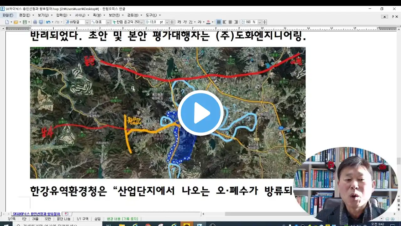This screenshot has width=401, height=226.
Task: Click the font outline 가 icon
Action: pyautogui.click(x=200, y=22)
